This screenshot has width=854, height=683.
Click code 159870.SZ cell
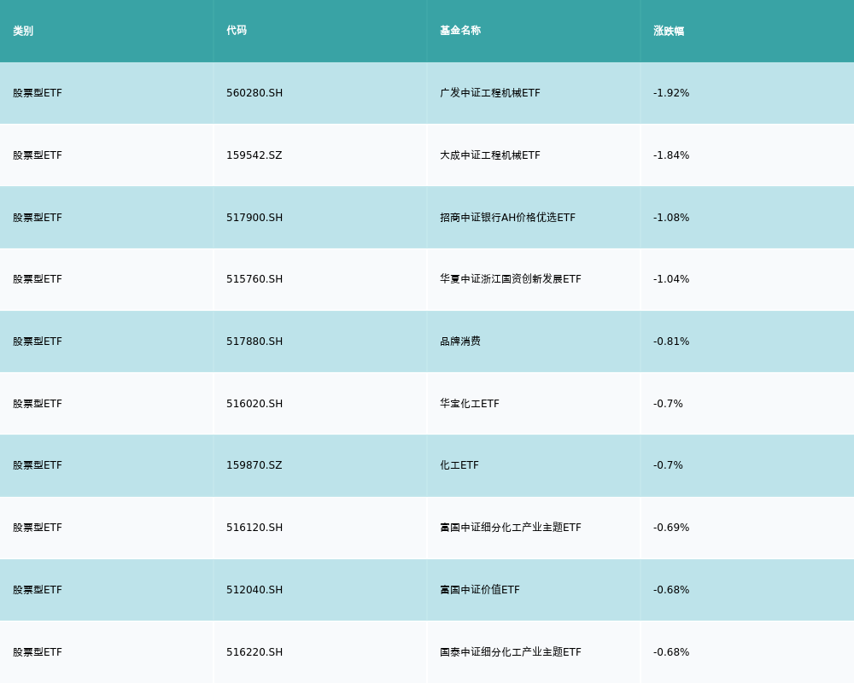pos(254,465)
